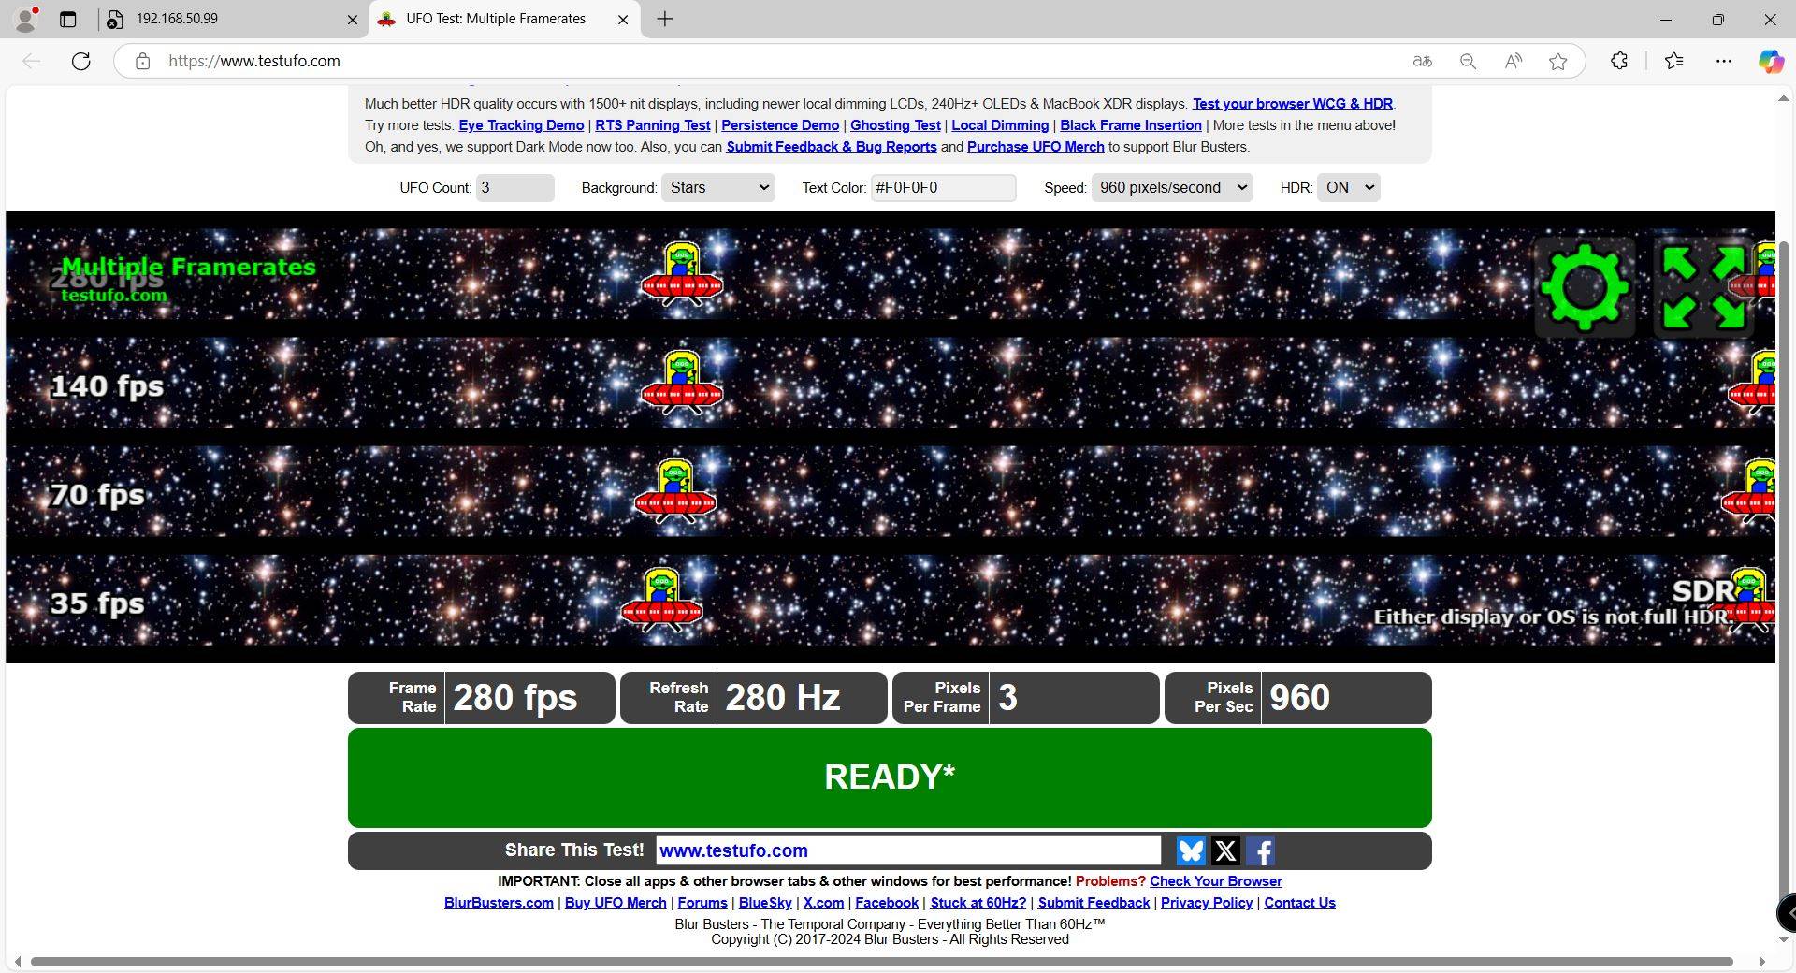
Task: Select the www.testufo.com share URL field
Action: click(x=908, y=850)
